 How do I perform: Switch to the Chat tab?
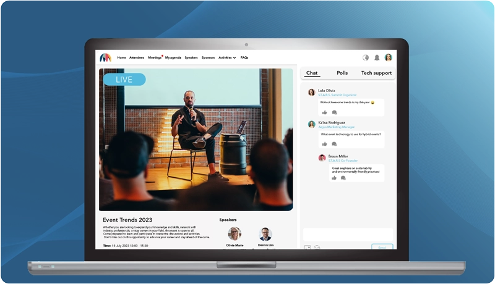(312, 73)
